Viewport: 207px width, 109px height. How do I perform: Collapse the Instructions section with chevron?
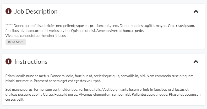[196, 62]
